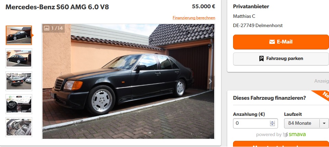Increase Anzahlung with the up stepper arrow
Image resolution: width=329 pixels, height=147 pixels.
[x=272, y=122]
